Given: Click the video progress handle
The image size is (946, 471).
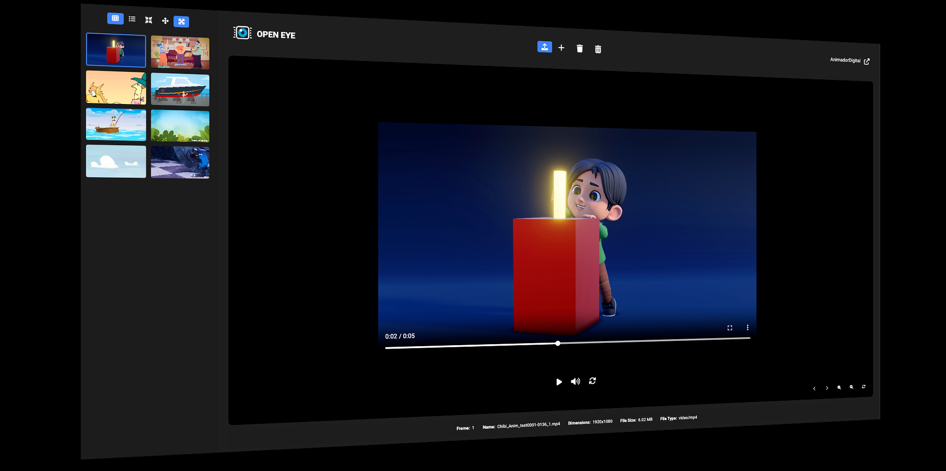Looking at the screenshot, I should [x=558, y=343].
